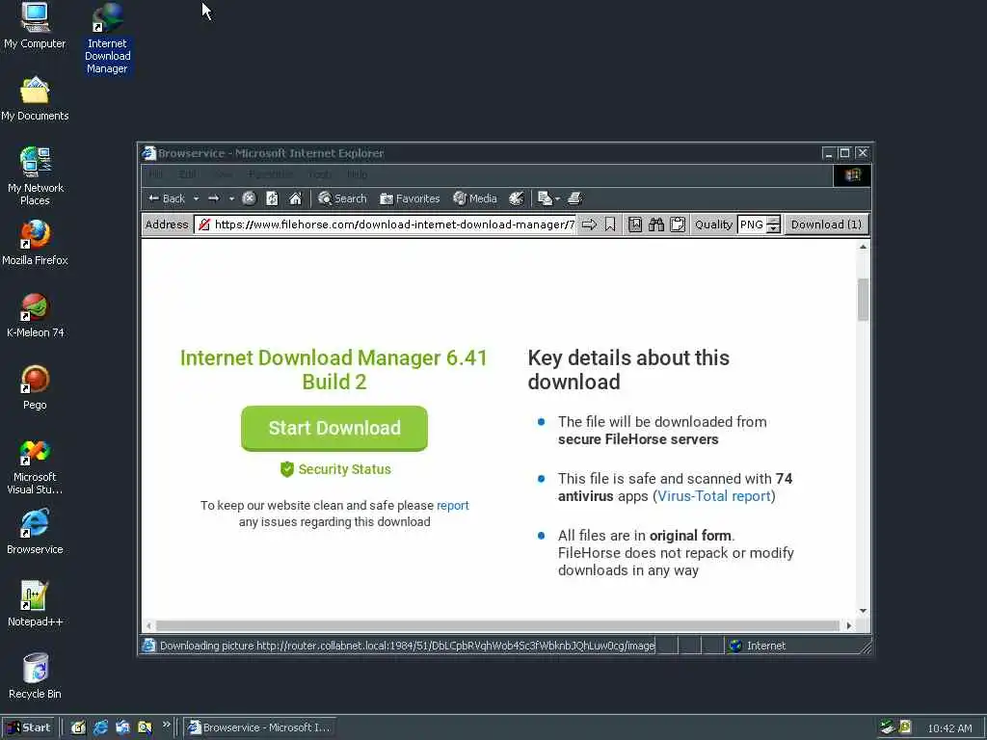
Task: Click the Stop loading toolbar icon
Action: point(250,198)
